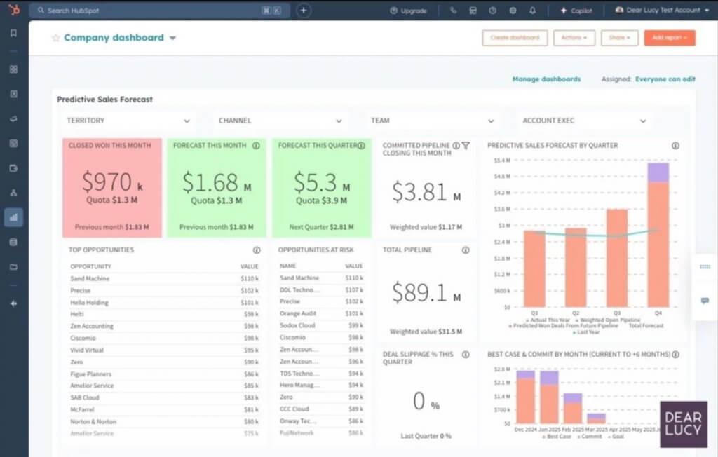
Task: Click the Add report button
Action: pos(669,38)
